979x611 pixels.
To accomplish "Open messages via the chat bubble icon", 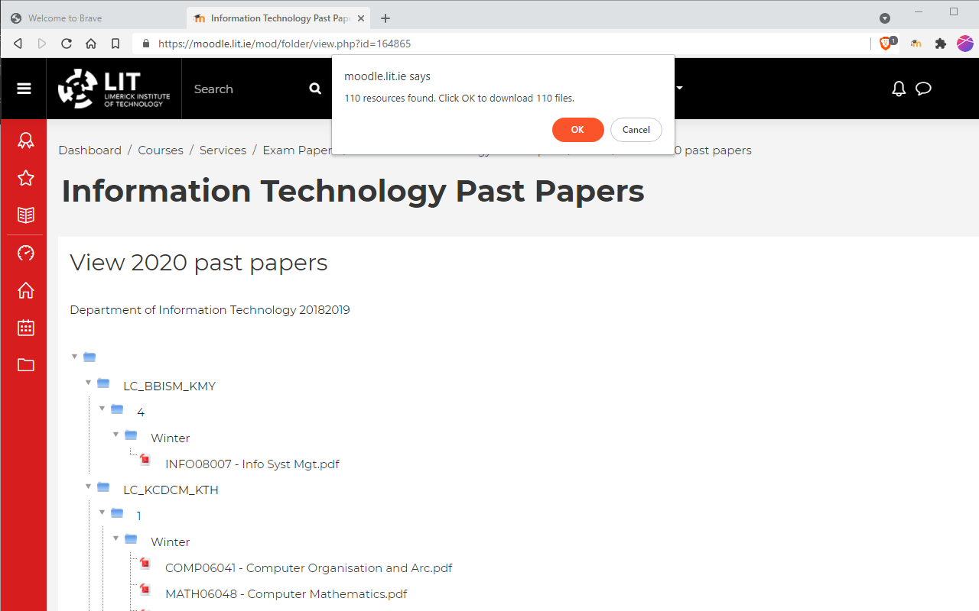I will point(923,89).
